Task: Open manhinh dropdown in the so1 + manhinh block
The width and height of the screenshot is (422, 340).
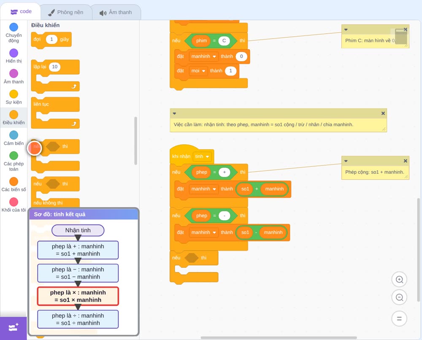Action: pos(203,189)
